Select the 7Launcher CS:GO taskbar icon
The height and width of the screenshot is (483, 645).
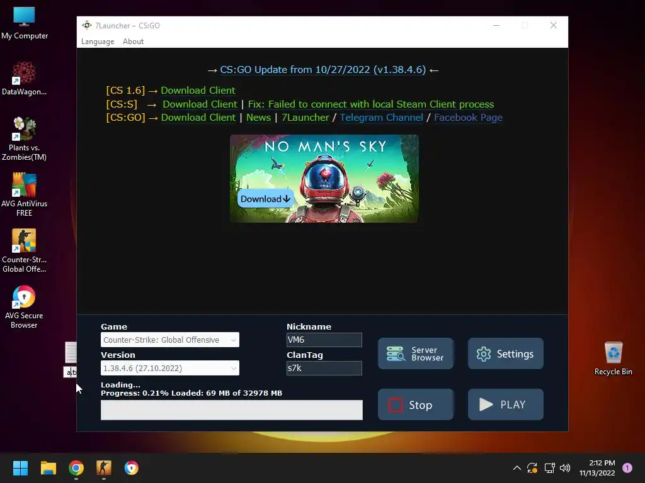(104, 468)
